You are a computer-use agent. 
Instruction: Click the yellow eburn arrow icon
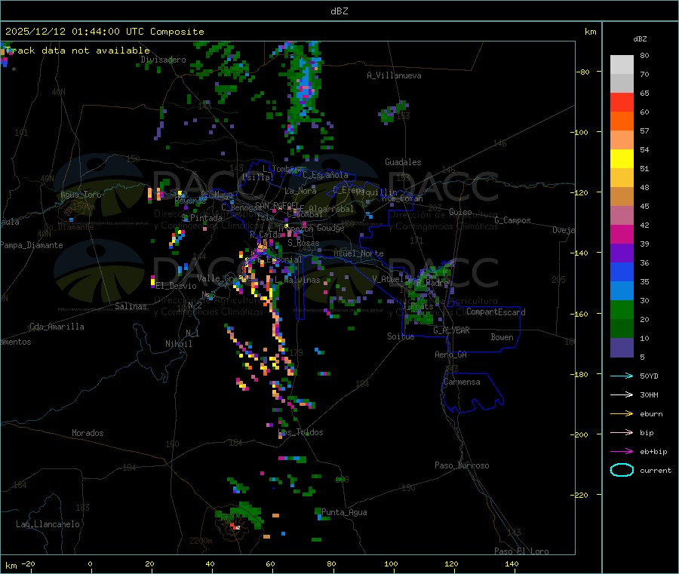coord(622,414)
